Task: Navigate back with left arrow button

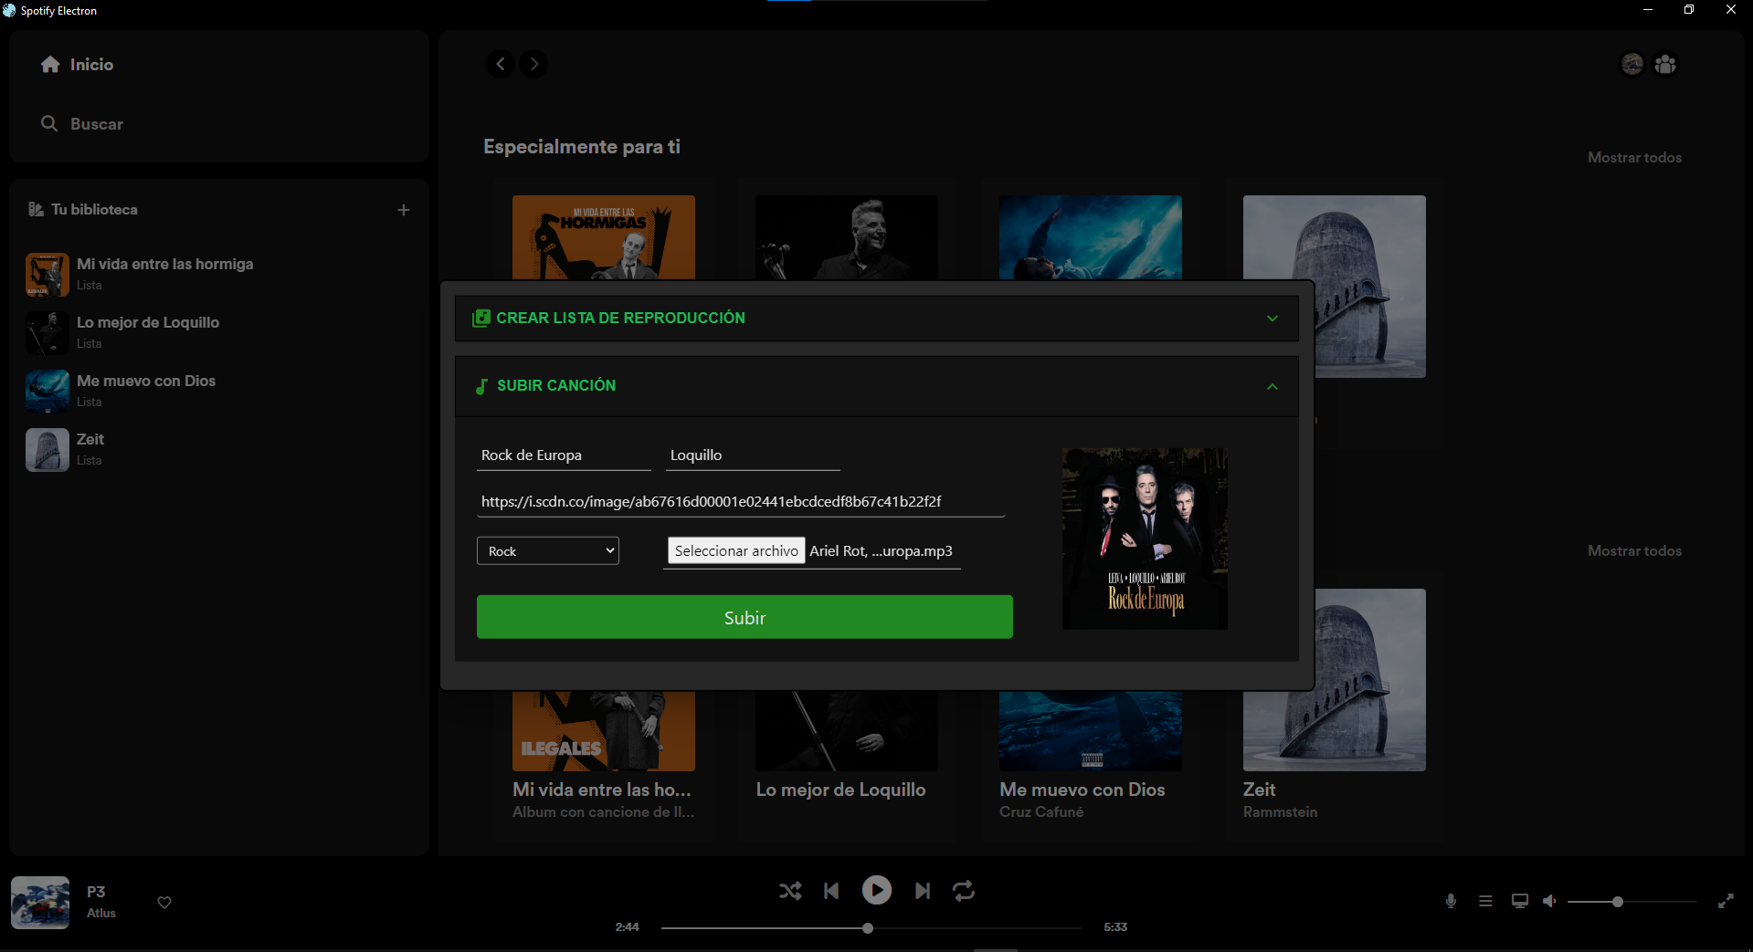Action: (500, 64)
